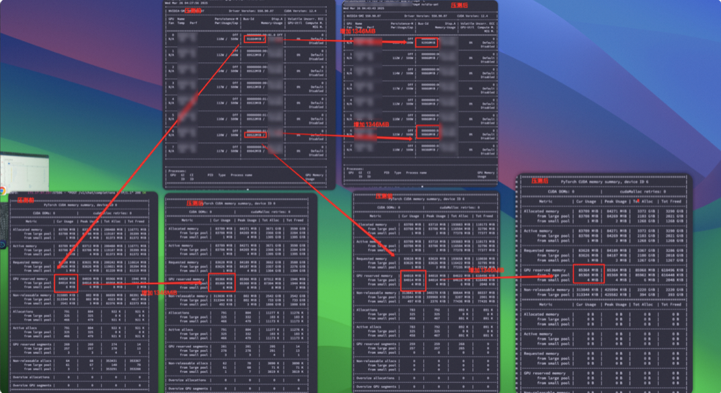Click the "340270 KiB" non-releasable peak value
Screen dimensions: 721x393
click(x=435, y=293)
